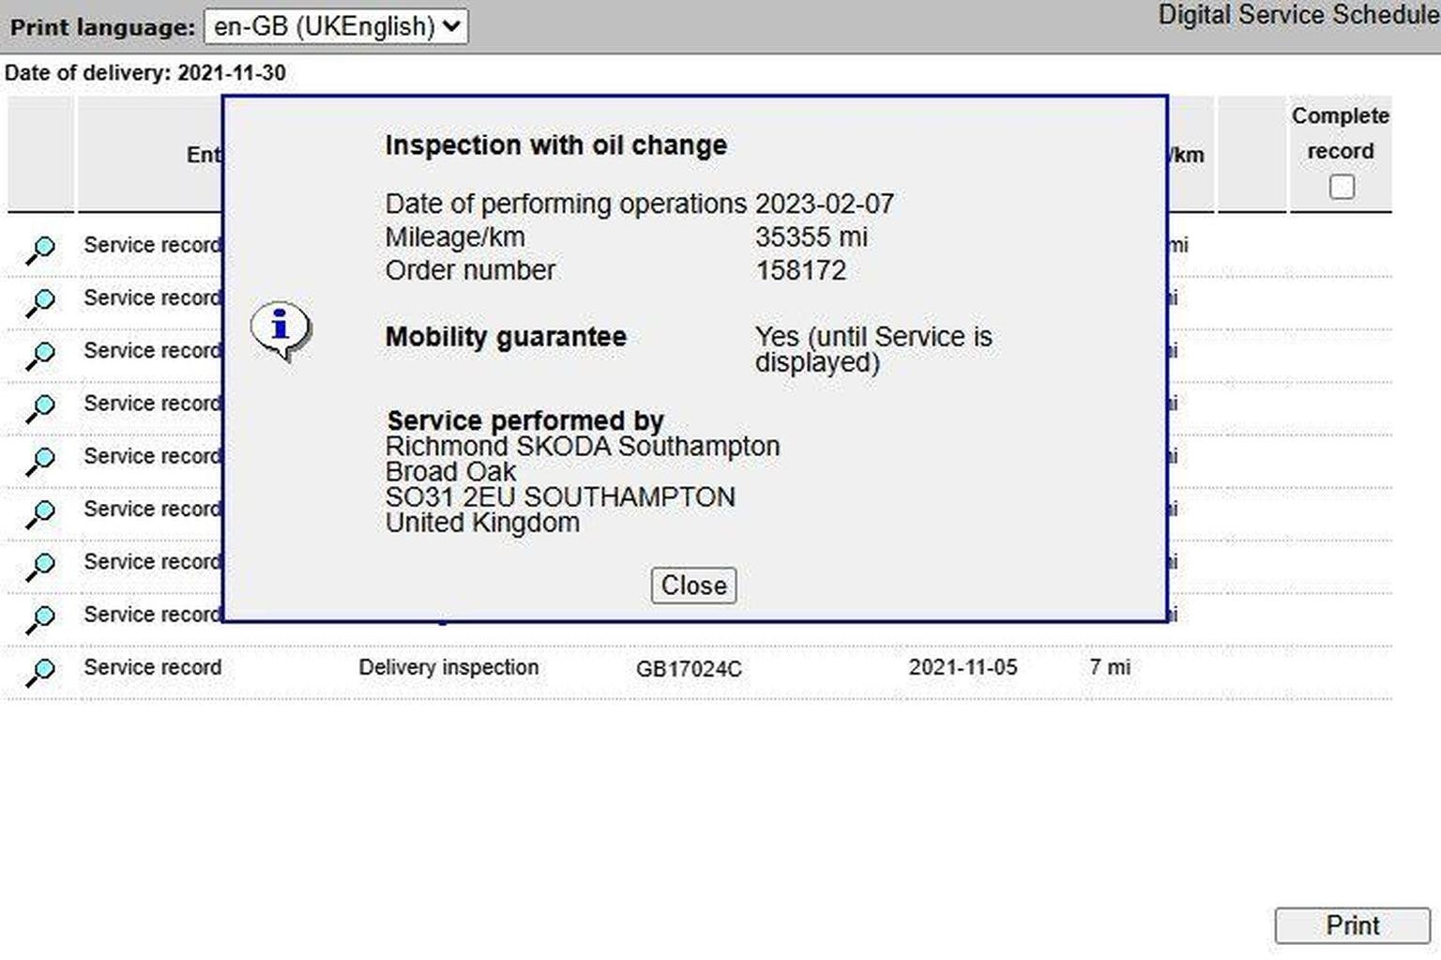Click magnifier icon on seventh service record

click(x=40, y=565)
